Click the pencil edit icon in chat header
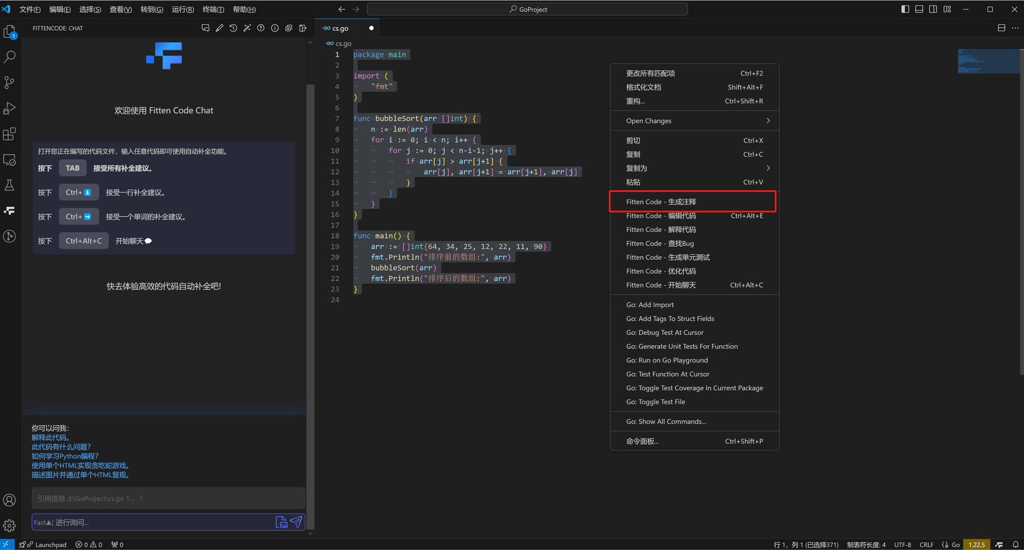 point(220,28)
